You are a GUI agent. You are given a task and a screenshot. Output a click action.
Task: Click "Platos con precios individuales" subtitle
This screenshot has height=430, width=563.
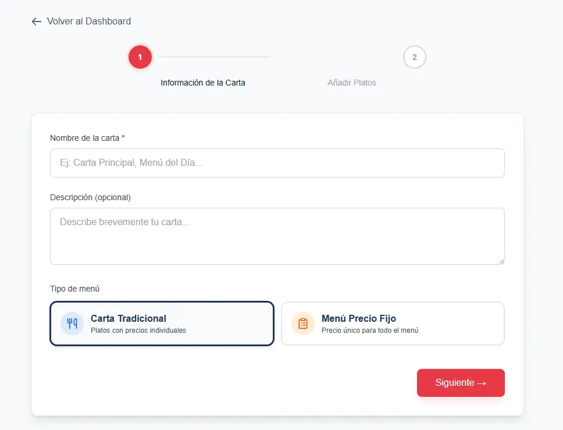138,331
